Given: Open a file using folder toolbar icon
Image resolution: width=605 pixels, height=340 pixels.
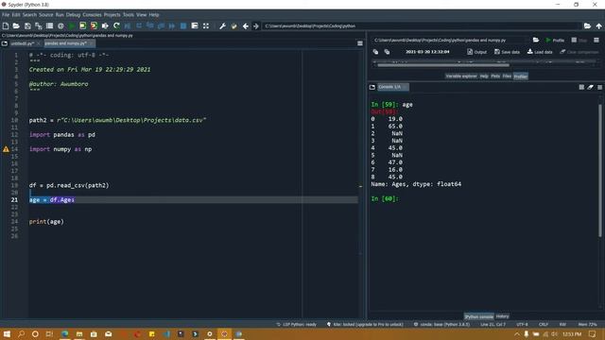Looking at the screenshot, I should (x=16, y=25).
